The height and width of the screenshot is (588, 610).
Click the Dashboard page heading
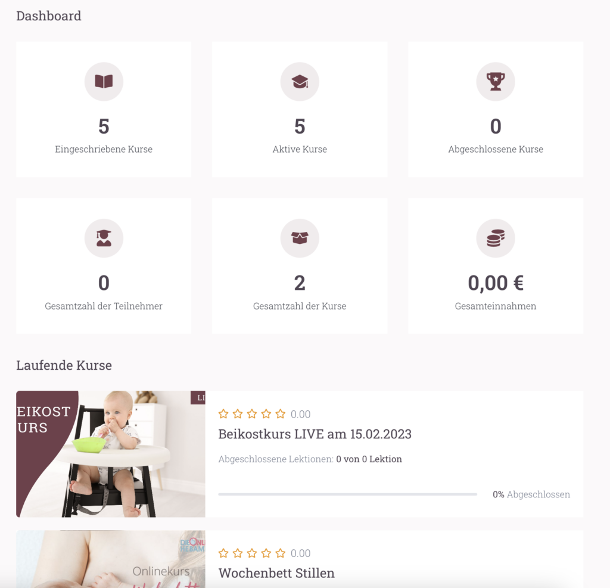click(x=49, y=16)
